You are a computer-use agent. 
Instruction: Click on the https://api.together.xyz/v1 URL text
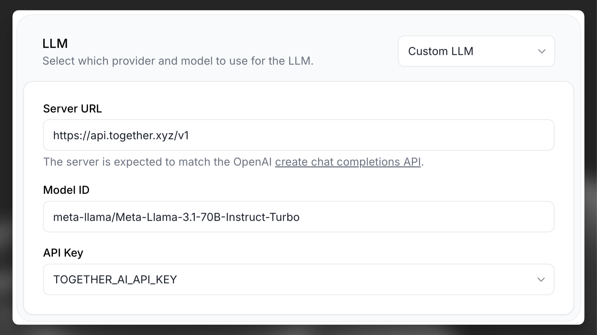121,136
